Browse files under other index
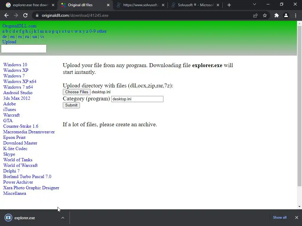The width and height of the screenshot is (302, 226). [102, 31]
